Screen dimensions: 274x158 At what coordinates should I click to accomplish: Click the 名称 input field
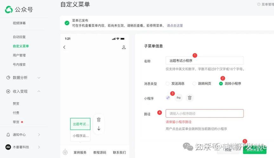tap(205, 61)
